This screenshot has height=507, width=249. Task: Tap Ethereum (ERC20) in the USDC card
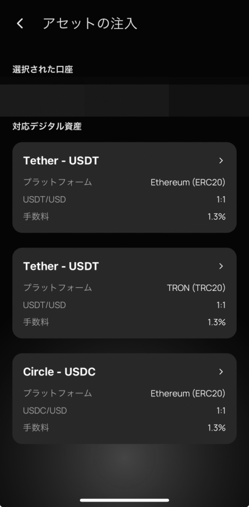tap(188, 394)
